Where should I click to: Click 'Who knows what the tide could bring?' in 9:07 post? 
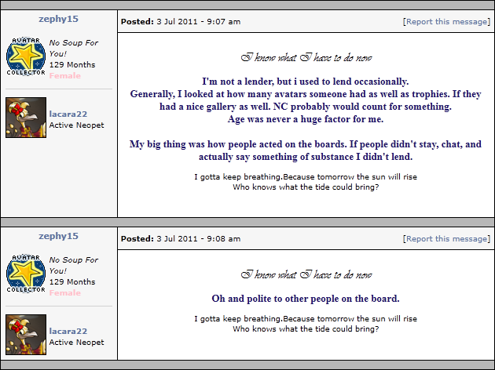[x=306, y=187]
